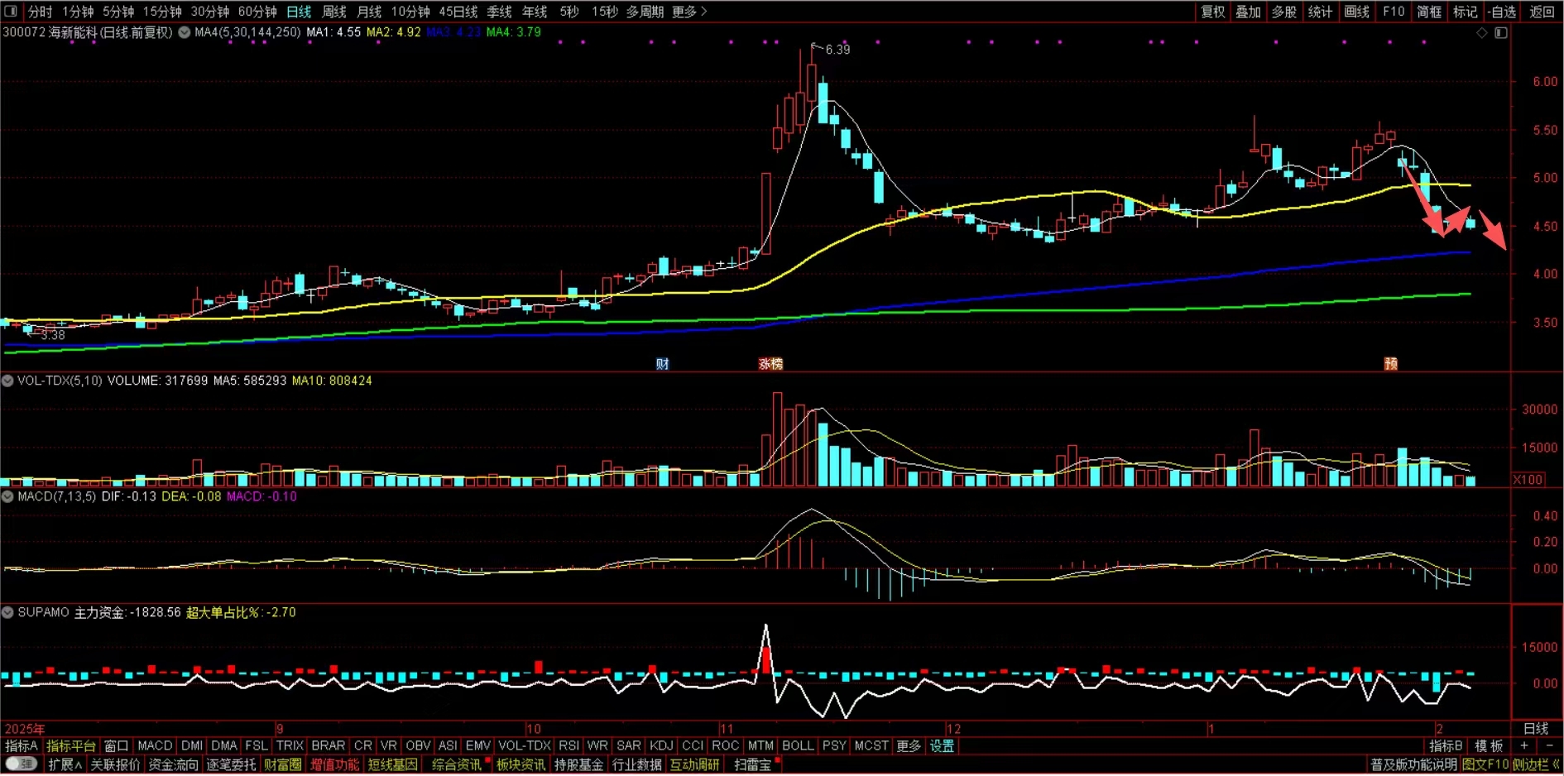Switch to 15分钟 period

pyautogui.click(x=162, y=12)
